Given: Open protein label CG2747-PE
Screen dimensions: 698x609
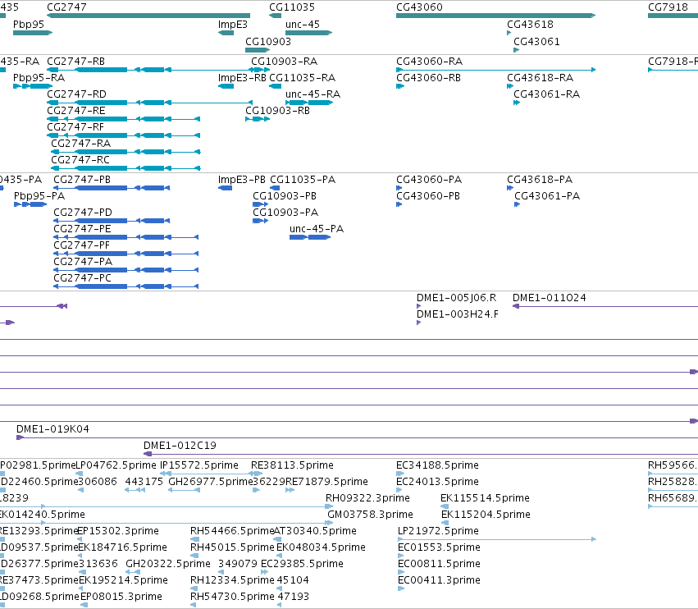Looking at the screenshot, I should 82,229.
